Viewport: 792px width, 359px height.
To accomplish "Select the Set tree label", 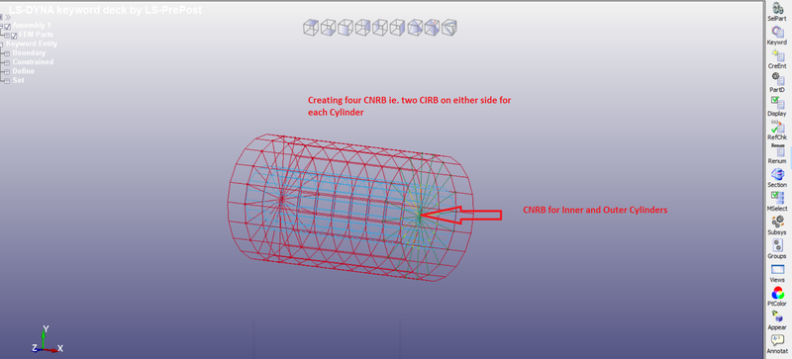I will pos(18,80).
